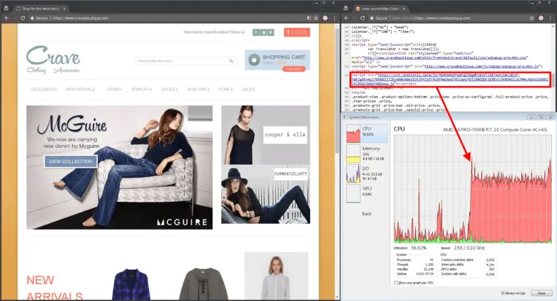
Task: Open the adpopup-pro.min.js link
Action: tap(482, 66)
